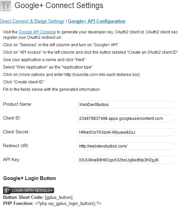Click the API Key label
The height and width of the screenshot is (208, 178).
tap(12, 159)
